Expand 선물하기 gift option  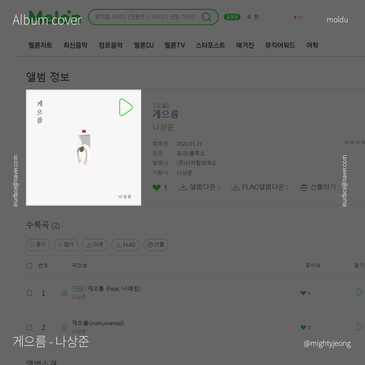(x=320, y=187)
